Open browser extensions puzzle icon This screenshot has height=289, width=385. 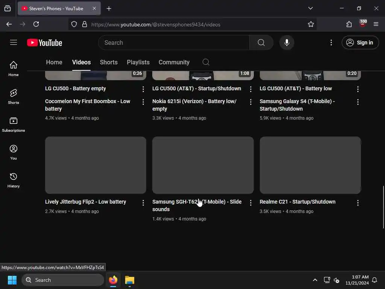(x=349, y=24)
